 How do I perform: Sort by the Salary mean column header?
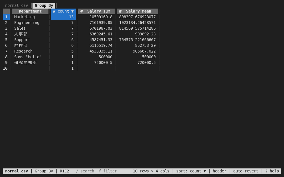pos(137,11)
